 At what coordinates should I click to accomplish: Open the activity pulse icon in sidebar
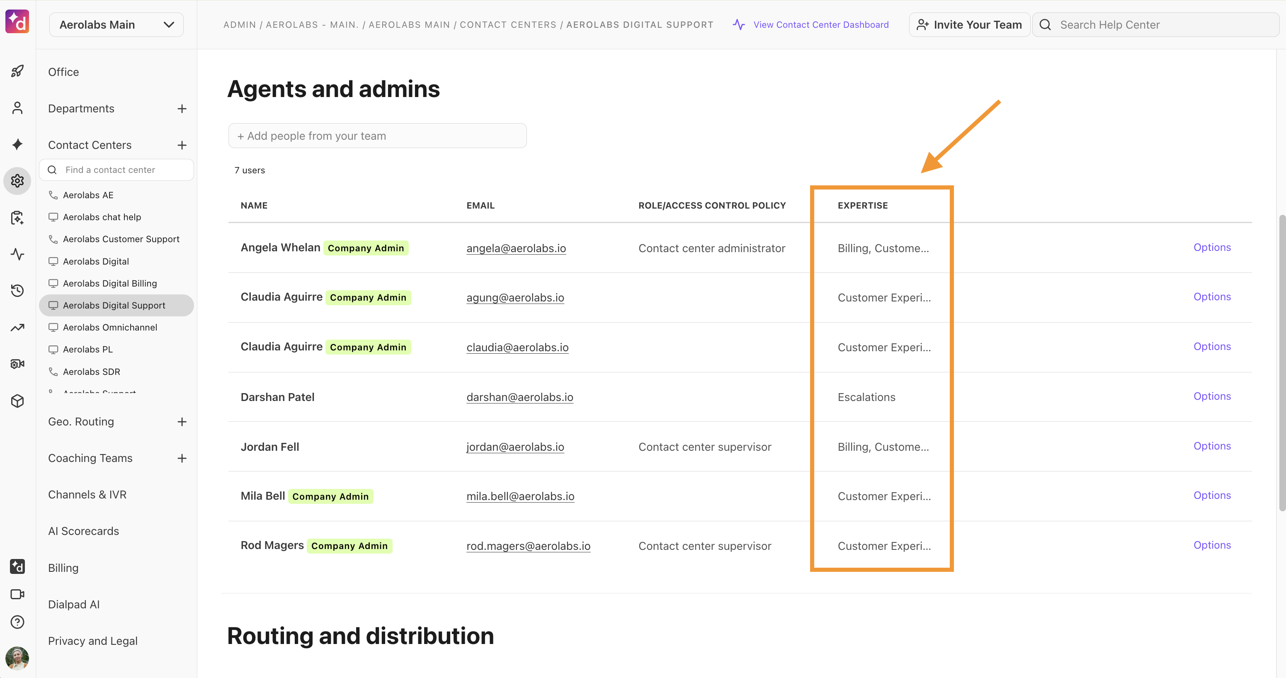(17, 254)
